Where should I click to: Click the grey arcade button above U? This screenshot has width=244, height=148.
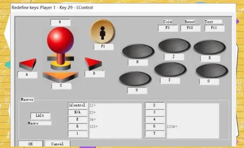pos(135,78)
